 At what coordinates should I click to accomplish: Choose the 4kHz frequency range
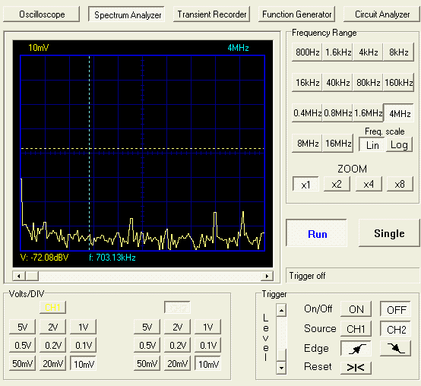coord(368,52)
